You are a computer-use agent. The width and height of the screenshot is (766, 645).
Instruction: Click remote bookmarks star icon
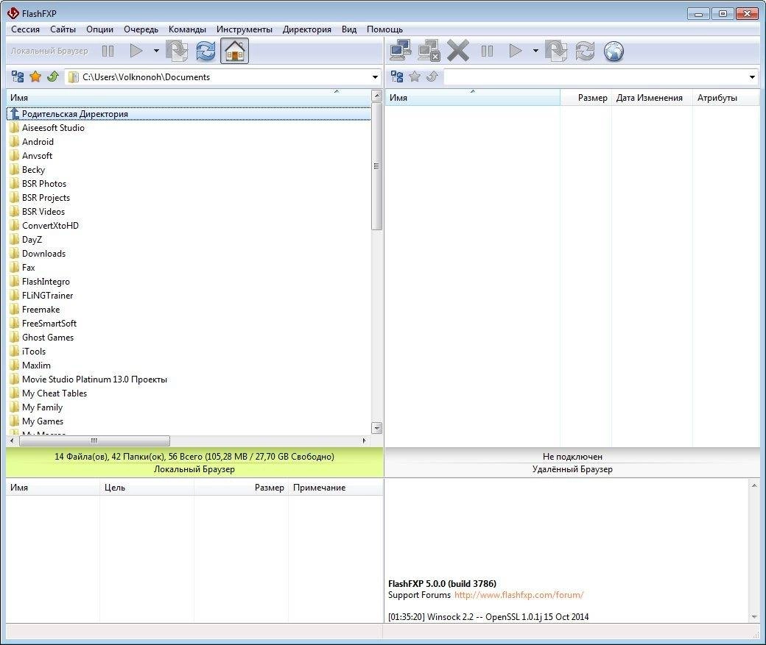pyautogui.click(x=415, y=76)
